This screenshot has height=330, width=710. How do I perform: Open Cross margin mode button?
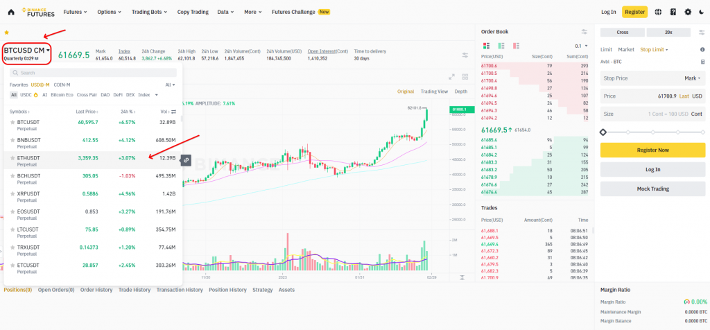[x=622, y=33]
